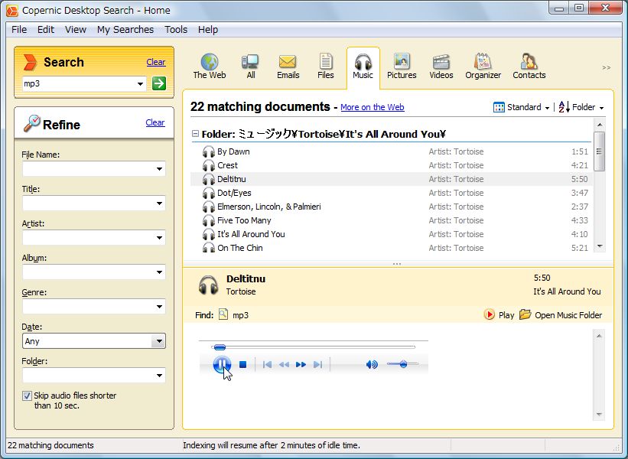Click the Copernic logo in the title bar
This screenshot has width=628, height=459.
click(x=12, y=11)
